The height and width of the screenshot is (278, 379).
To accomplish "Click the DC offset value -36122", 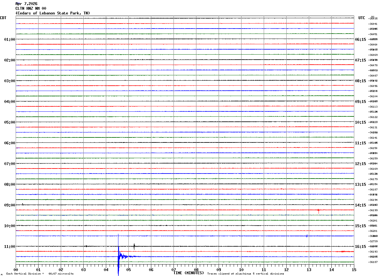I will pyautogui.click(x=373, y=117).
